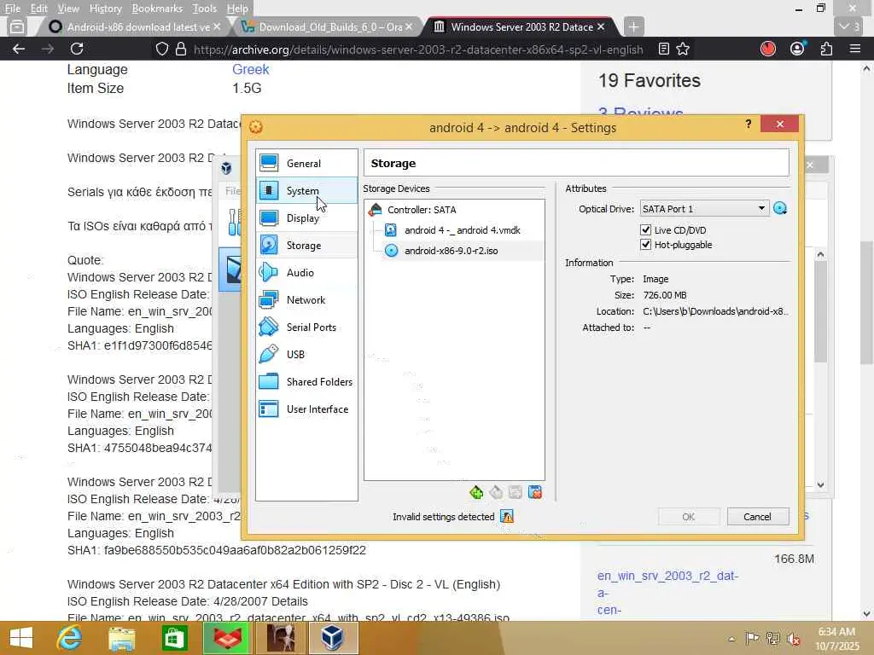874x655 pixels.
Task: Go back in Firefox
Action: click(x=19, y=49)
